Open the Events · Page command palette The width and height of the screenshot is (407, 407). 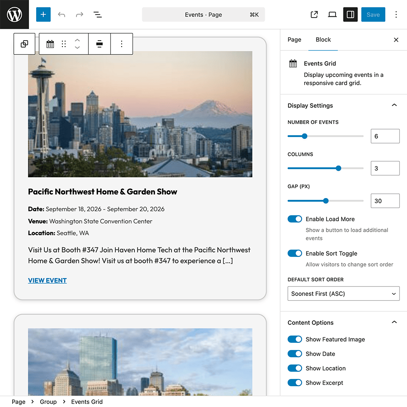pos(203,14)
